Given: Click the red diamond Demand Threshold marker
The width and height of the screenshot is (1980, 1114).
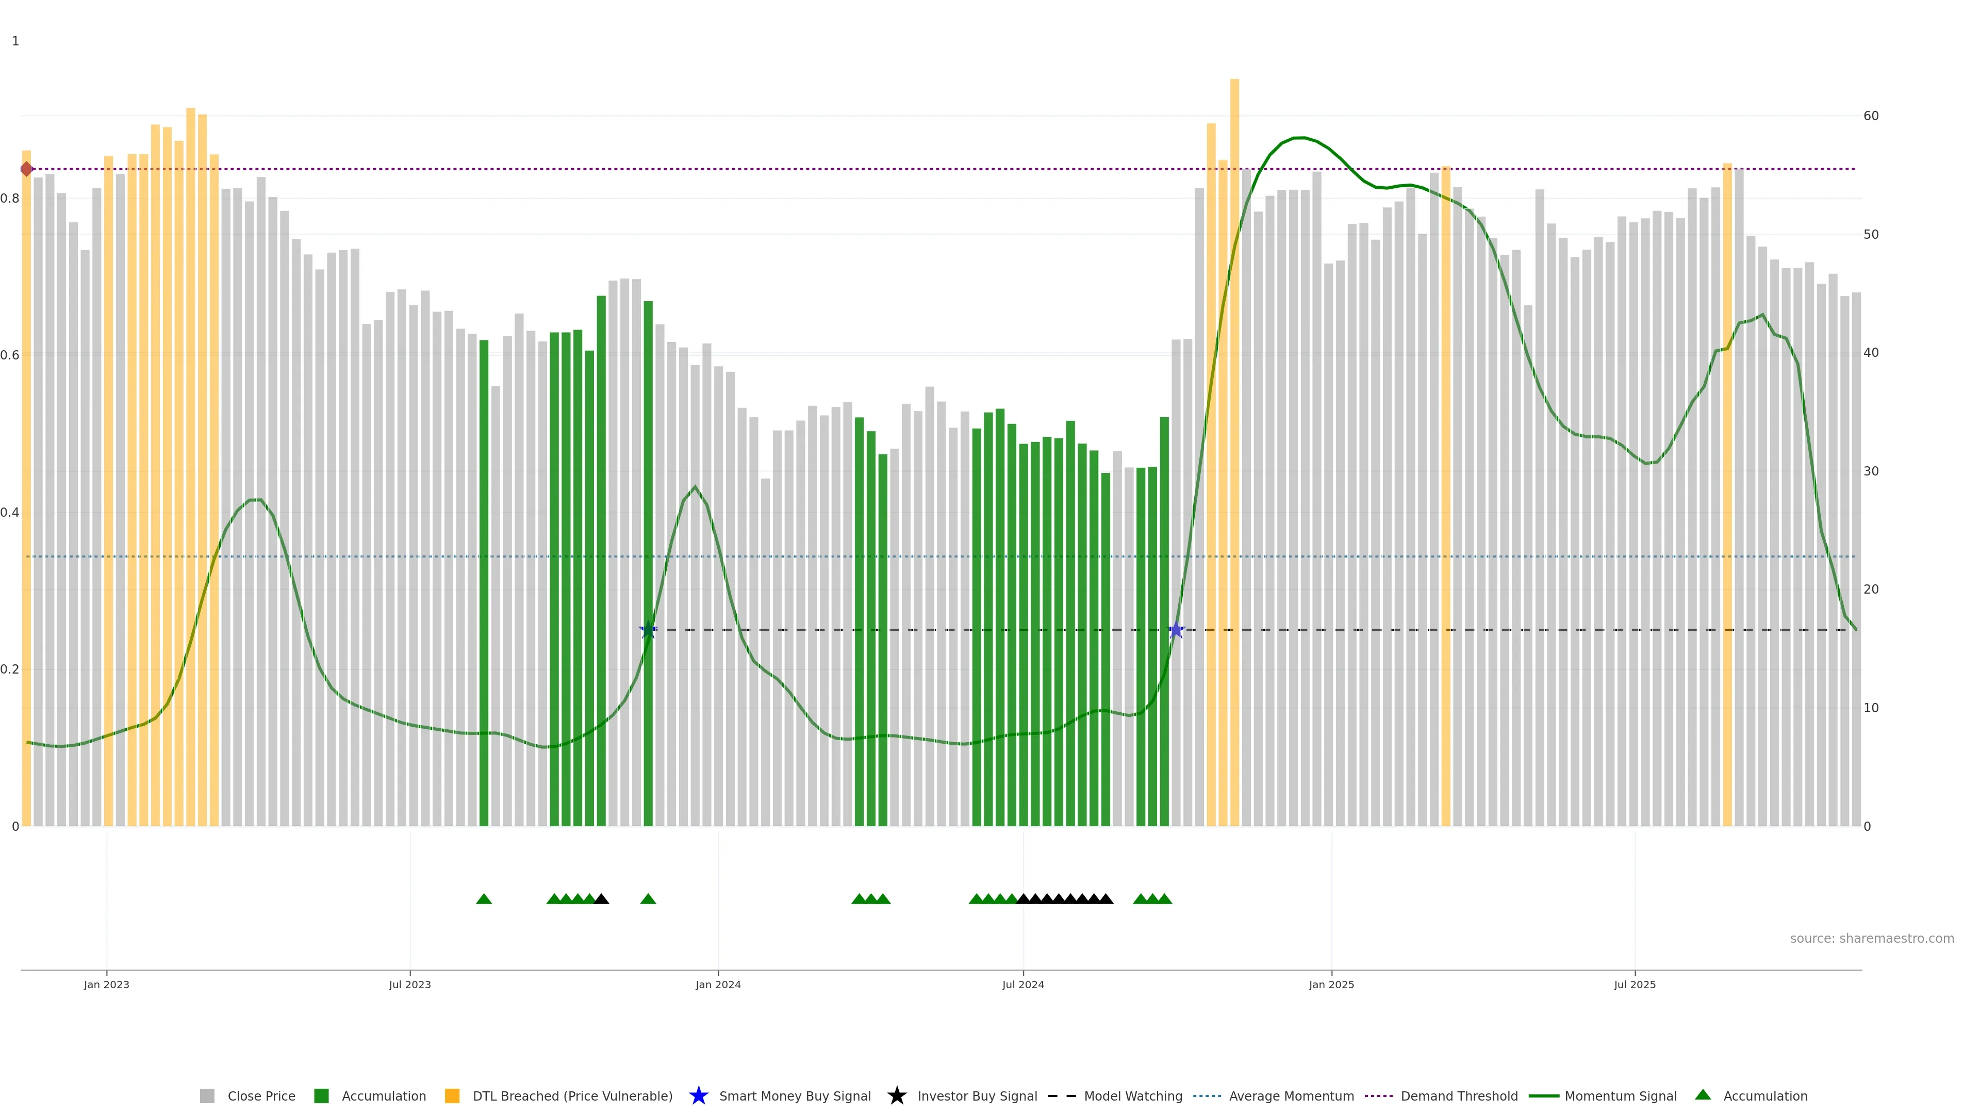Looking at the screenshot, I should (27, 169).
